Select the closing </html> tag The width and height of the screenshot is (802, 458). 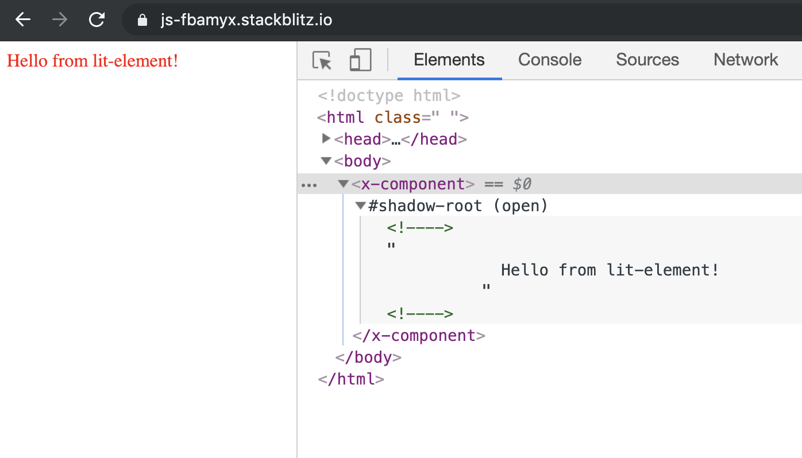(x=350, y=379)
